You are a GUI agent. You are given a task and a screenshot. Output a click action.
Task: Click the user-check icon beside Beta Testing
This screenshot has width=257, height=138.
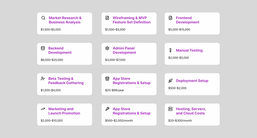coord(43,79)
